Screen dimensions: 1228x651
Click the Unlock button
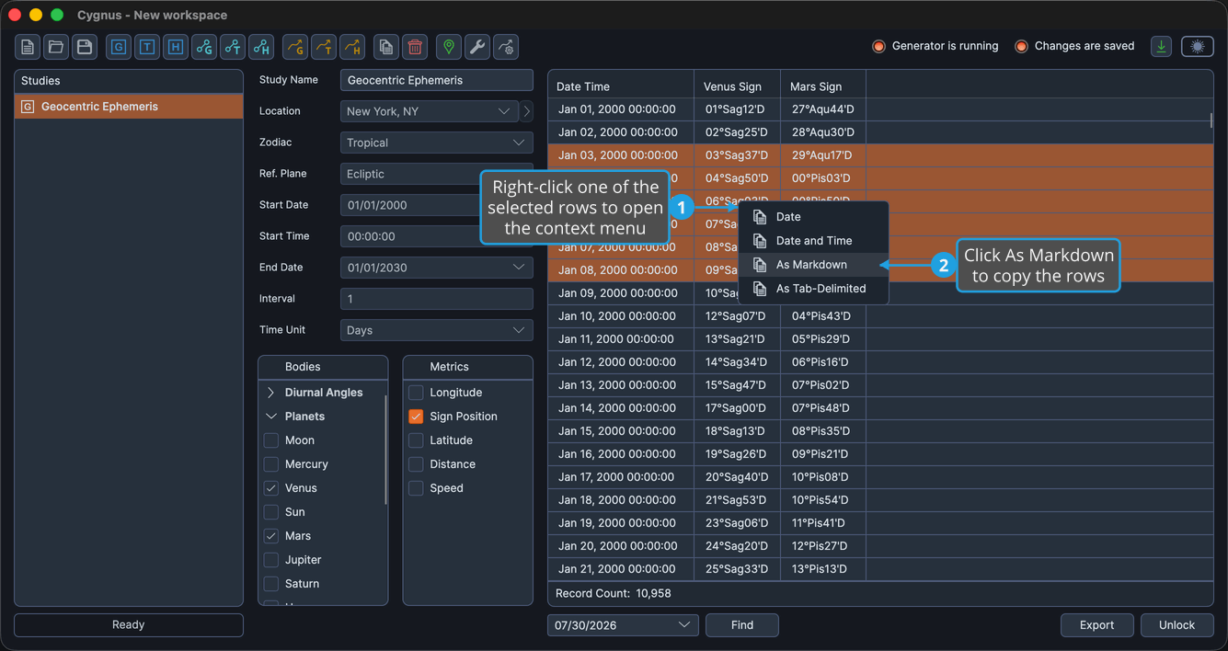(1176, 625)
